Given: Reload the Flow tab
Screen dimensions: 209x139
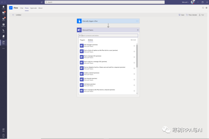Looking at the screenshot, I should pos(203,8).
